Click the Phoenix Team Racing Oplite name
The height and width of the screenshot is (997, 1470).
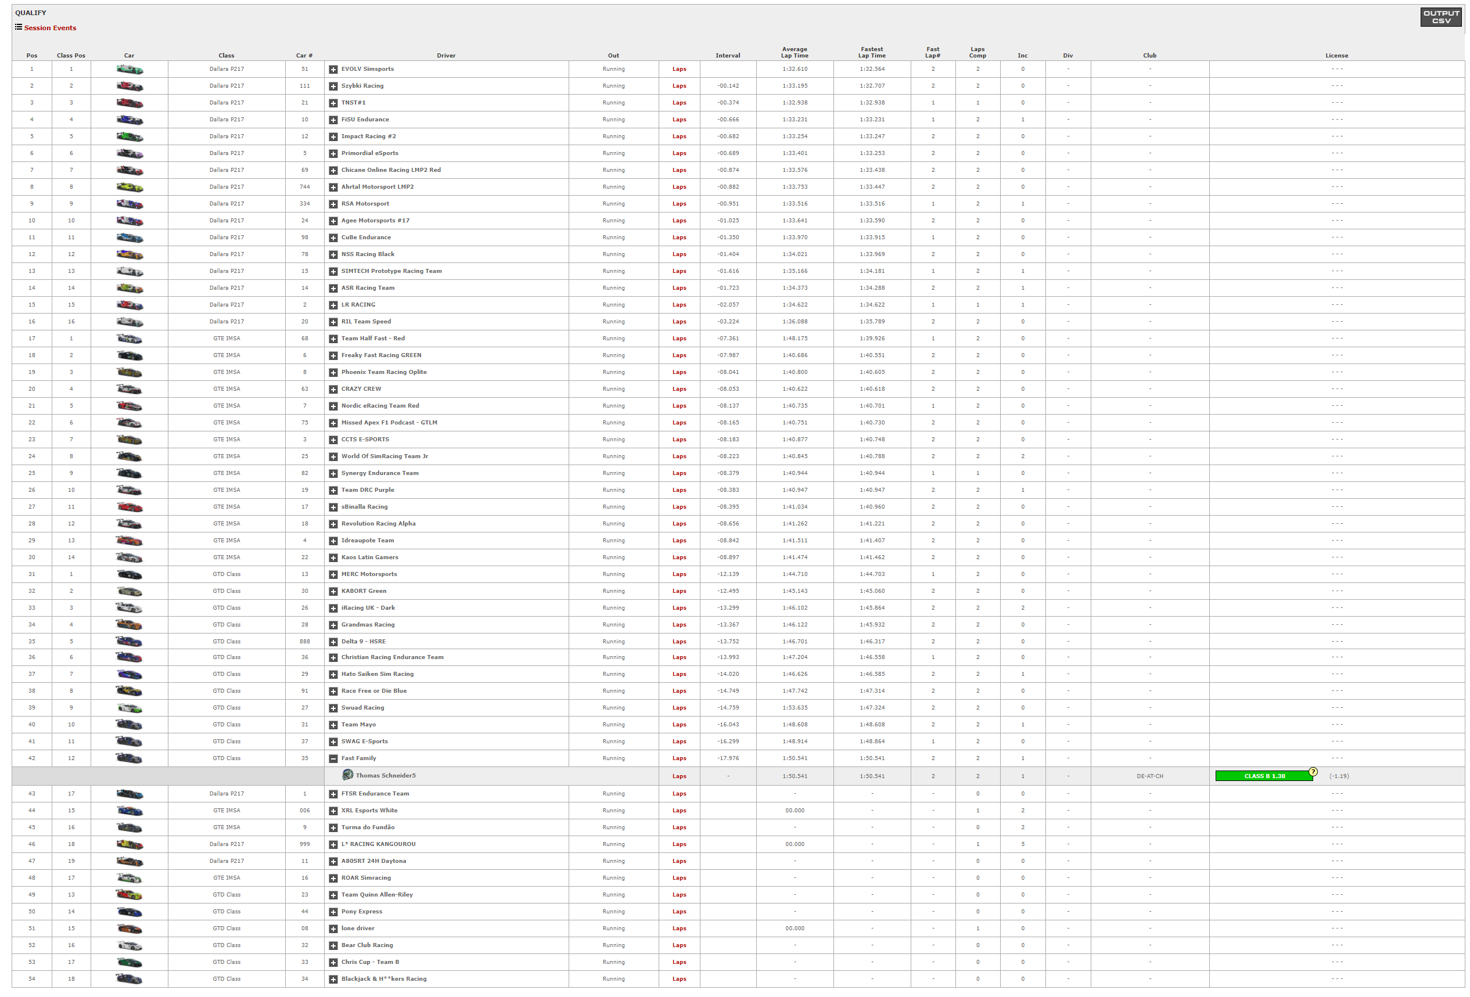pos(384,372)
